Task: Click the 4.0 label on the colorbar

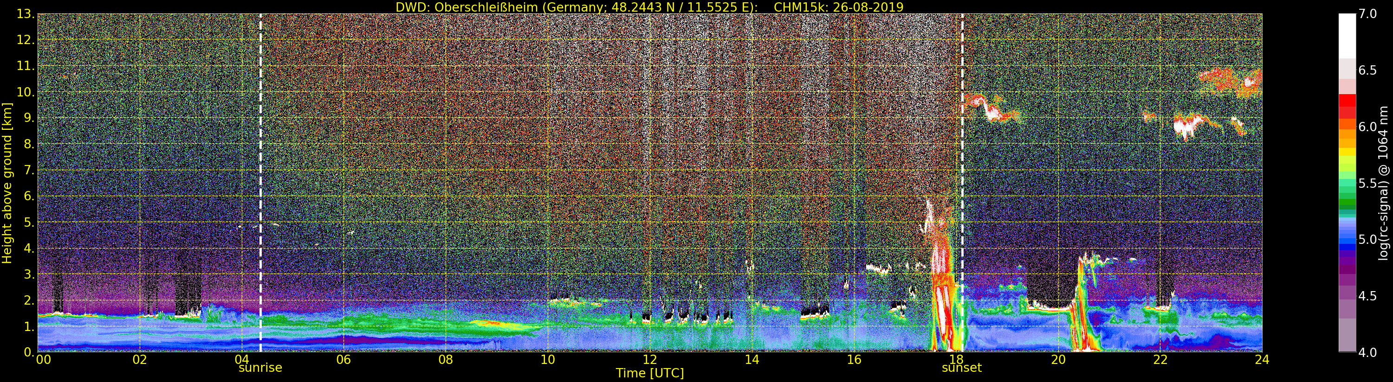Action: [1367, 353]
